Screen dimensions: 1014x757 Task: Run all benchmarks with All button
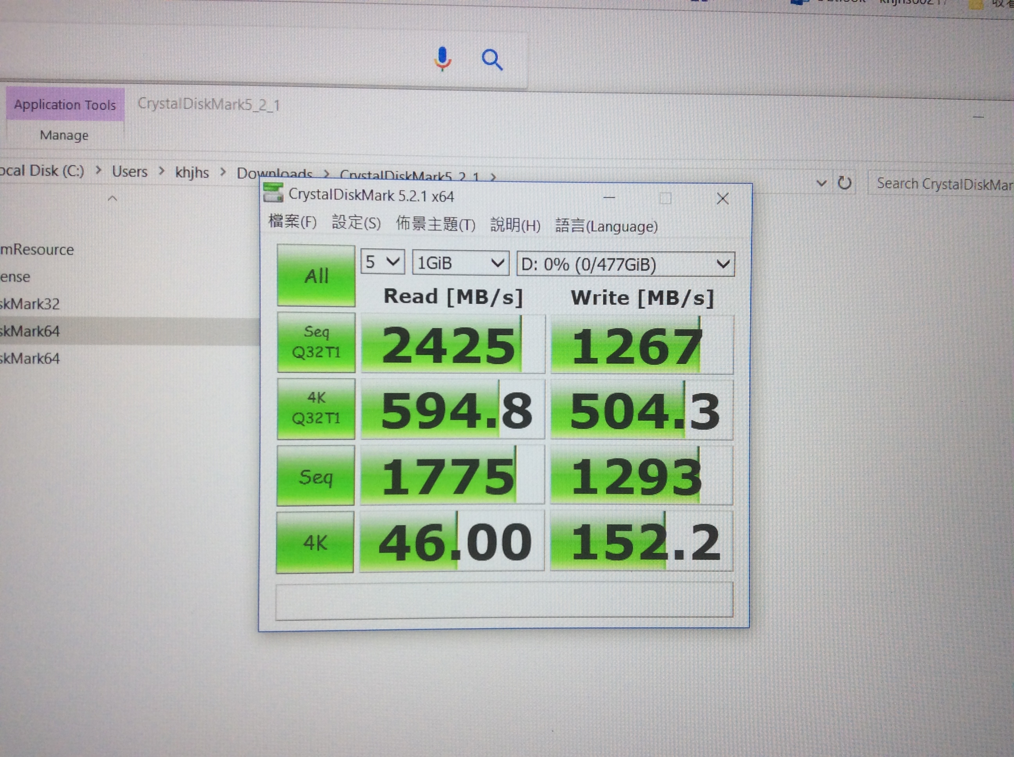point(316,276)
